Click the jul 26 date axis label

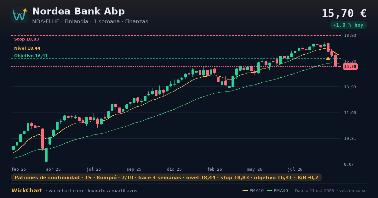click(x=295, y=169)
